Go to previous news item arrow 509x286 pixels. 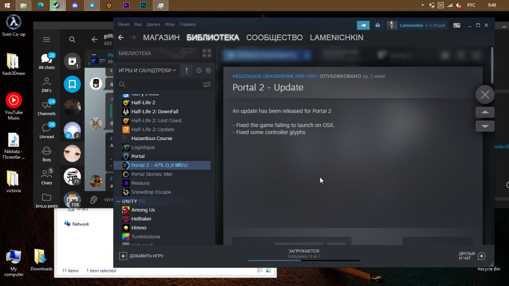tap(485, 112)
